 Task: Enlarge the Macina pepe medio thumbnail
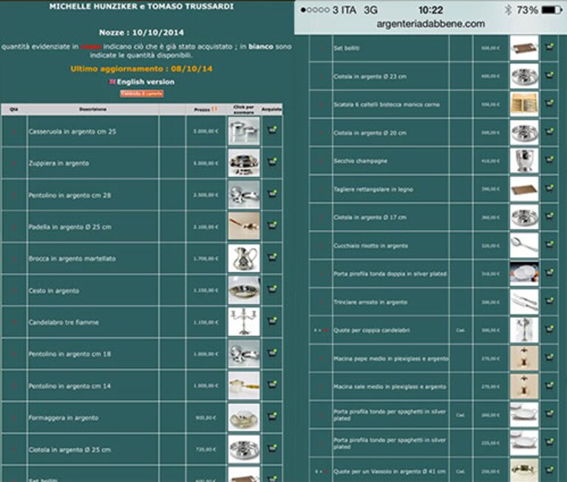tap(524, 358)
